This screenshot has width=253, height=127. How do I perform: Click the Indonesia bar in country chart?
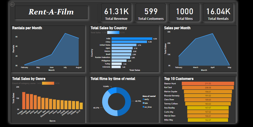[116, 67]
